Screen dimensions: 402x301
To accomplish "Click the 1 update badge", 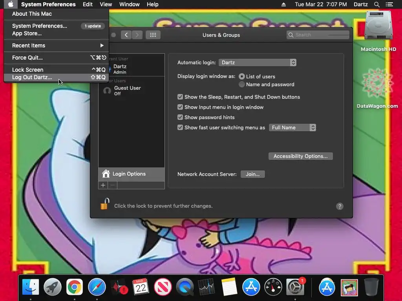I will tap(93, 26).
